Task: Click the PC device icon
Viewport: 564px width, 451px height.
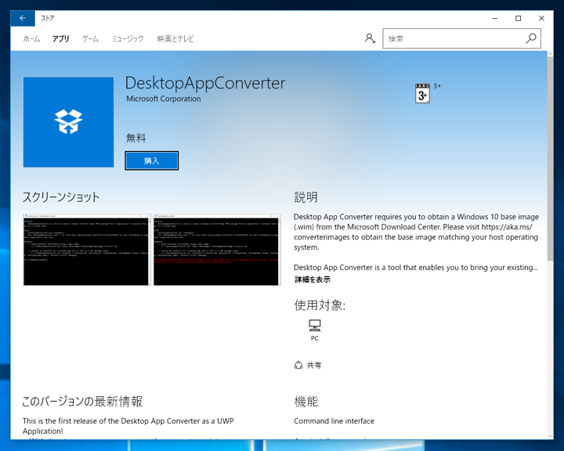Action: point(314,326)
